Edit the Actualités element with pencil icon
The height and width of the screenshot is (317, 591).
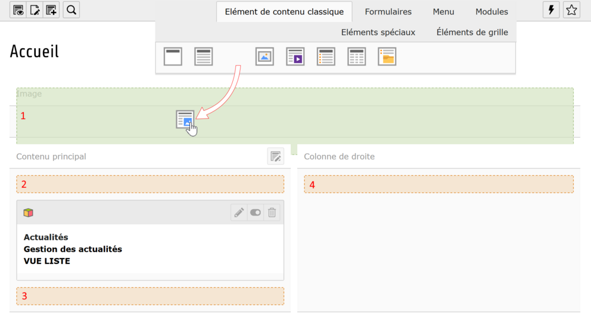(x=239, y=213)
